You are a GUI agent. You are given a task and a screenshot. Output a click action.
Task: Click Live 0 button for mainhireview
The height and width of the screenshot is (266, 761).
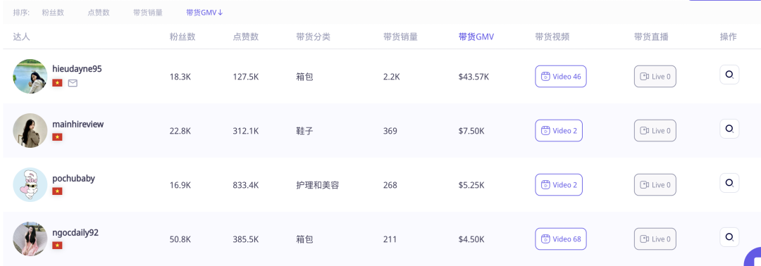655,130
